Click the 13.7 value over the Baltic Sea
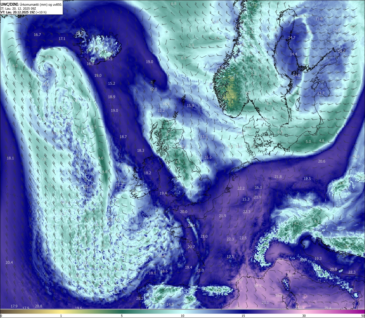 coord(321,93)
